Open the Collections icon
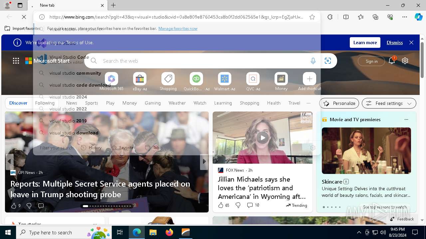Image resolution: width=426 pixels, height=239 pixels. pyautogui.click(x=375, y=17)
